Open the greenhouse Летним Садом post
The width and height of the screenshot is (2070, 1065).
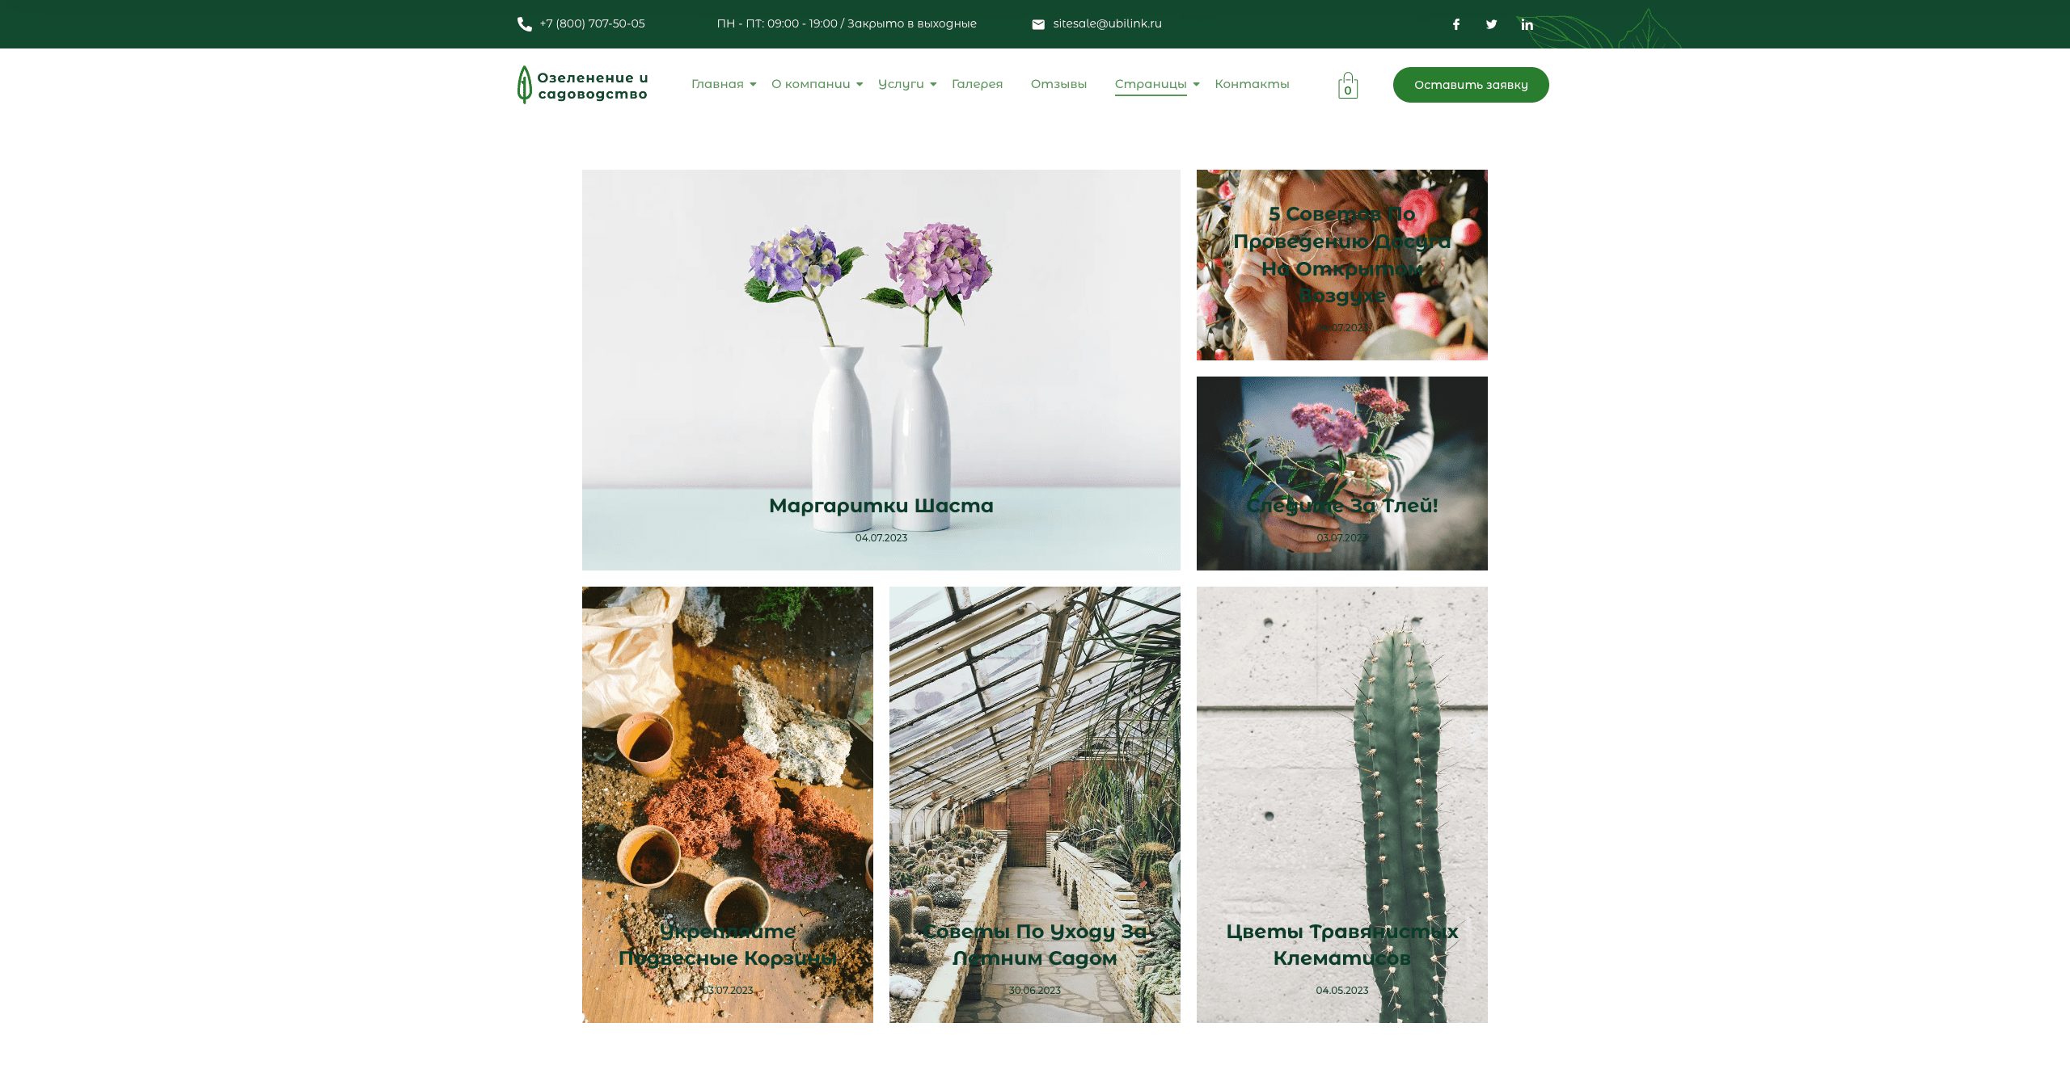click(1035, 805)
